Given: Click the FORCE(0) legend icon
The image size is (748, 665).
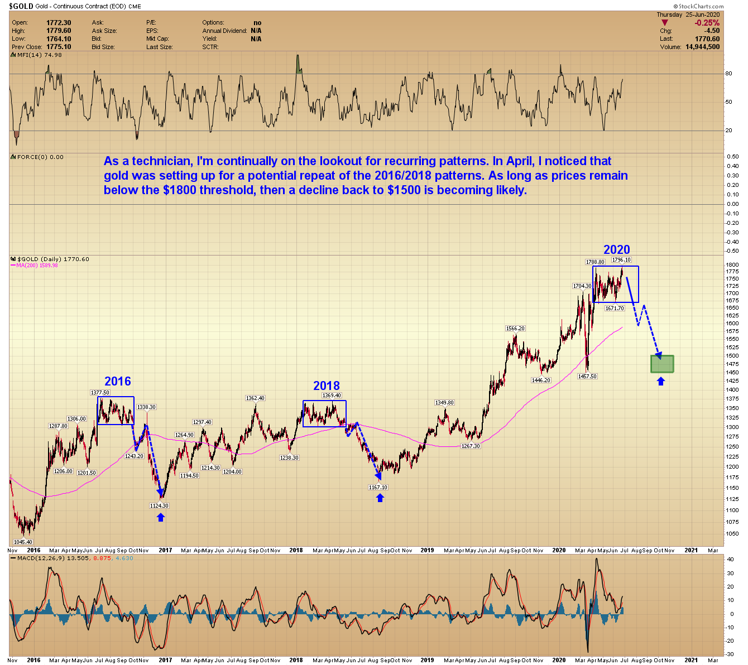Looking at the screenshot, I should pos(13,157).
